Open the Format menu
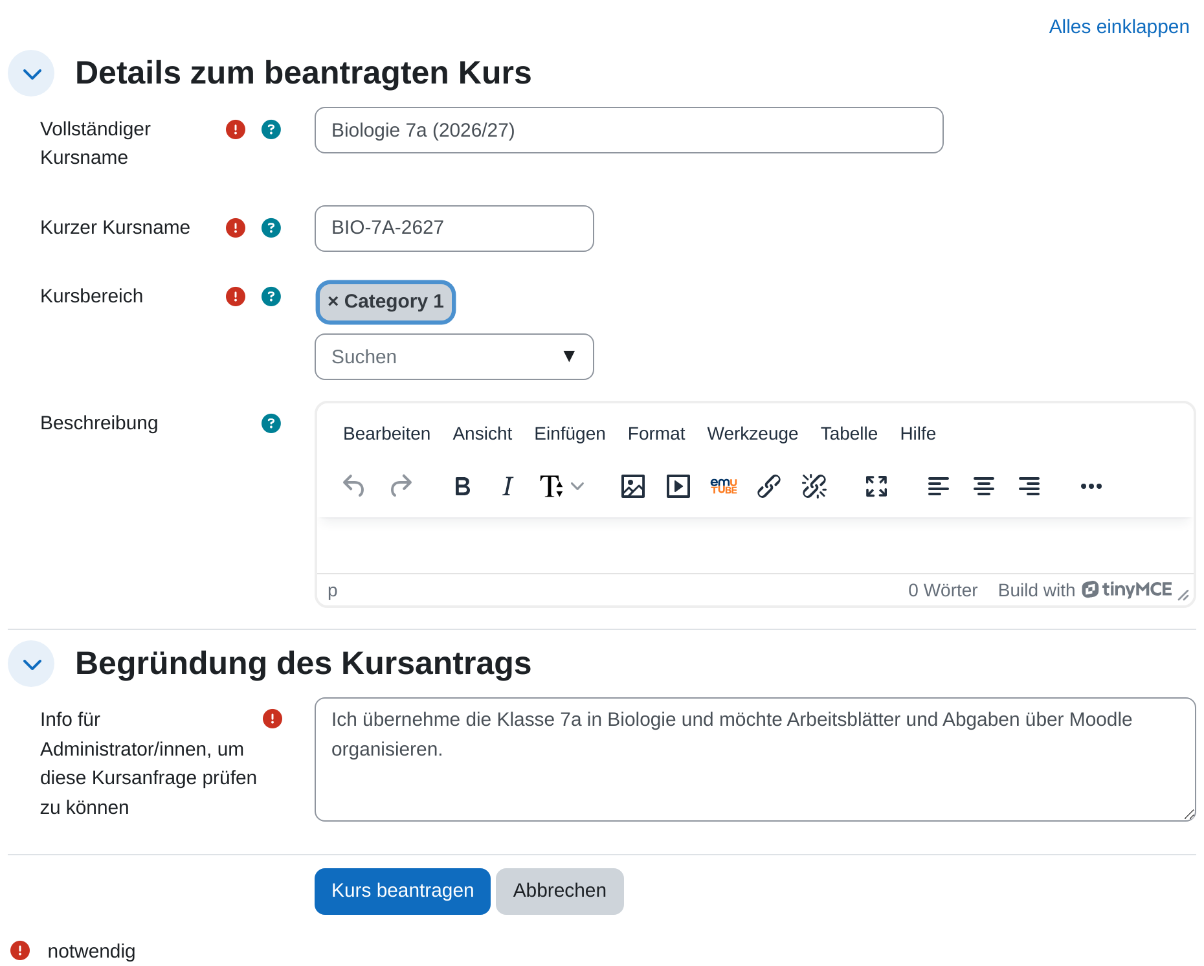Viewport: 1204px width, 966px height. pos(656,434)
